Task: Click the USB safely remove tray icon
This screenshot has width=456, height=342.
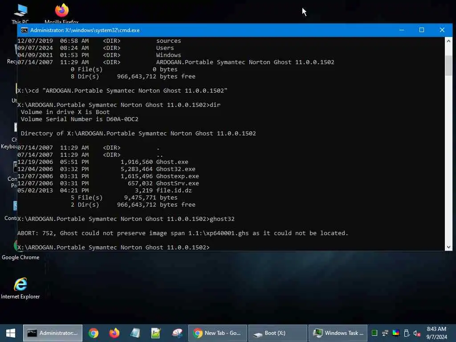Action: pos(407,333)
